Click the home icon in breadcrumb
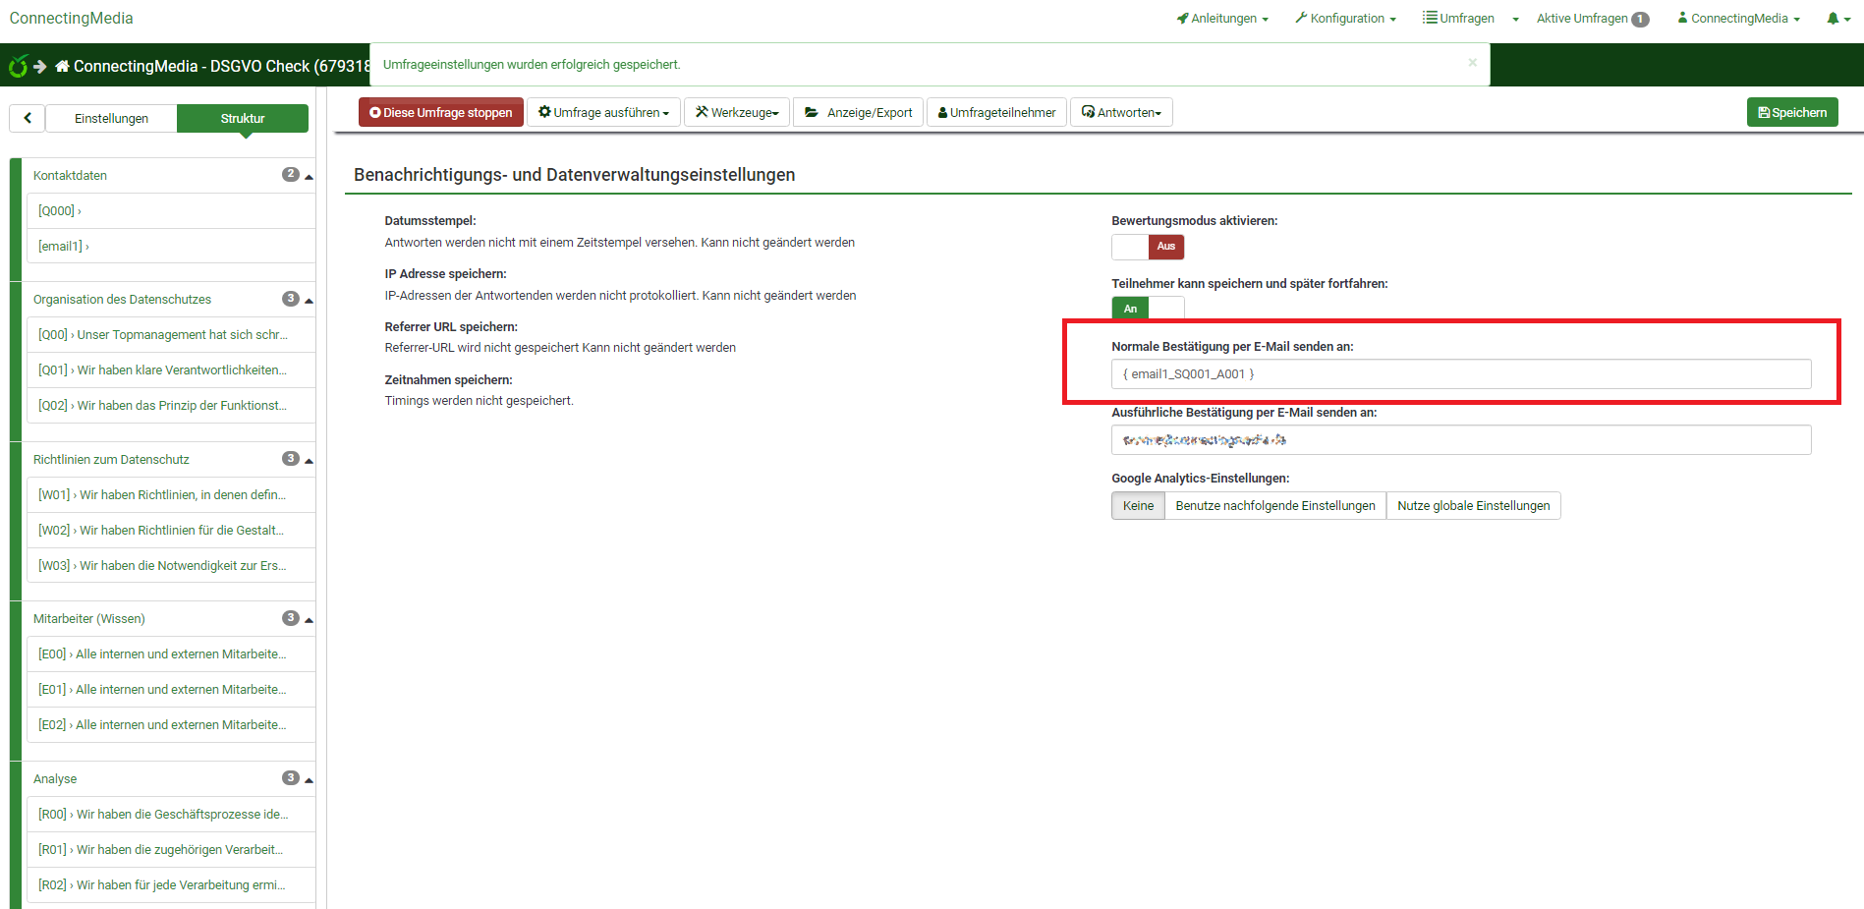The image size is (1864, 909). (63, 67)
